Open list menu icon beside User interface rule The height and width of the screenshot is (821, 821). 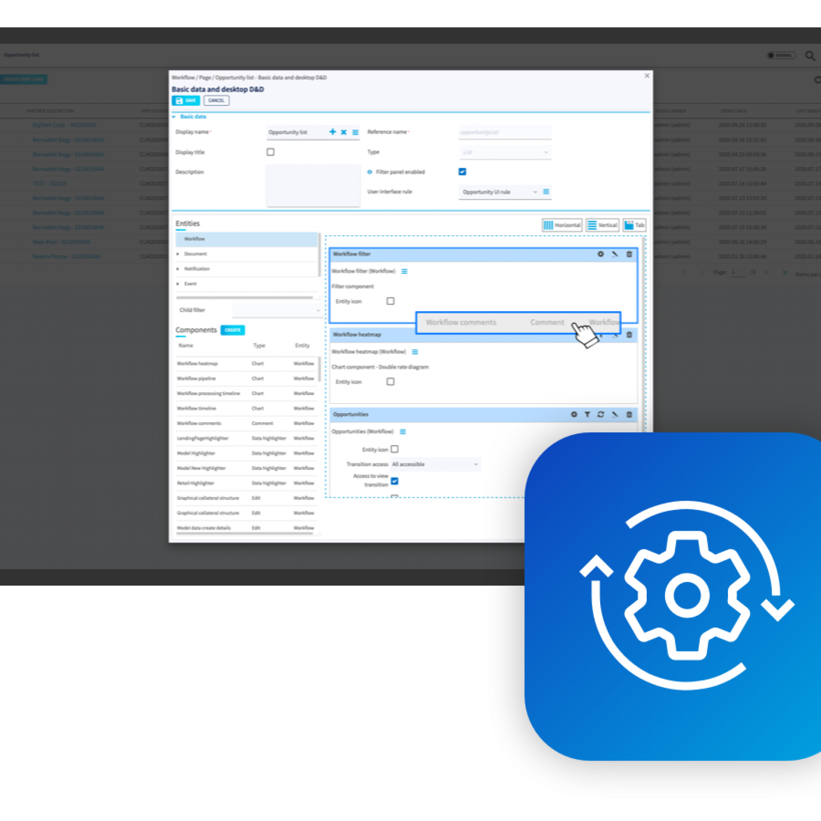coord(546,192)
